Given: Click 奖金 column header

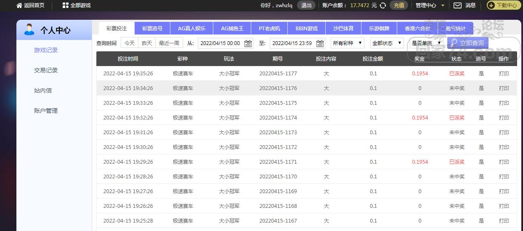Looking at the screenshot, I should point(419,59).
